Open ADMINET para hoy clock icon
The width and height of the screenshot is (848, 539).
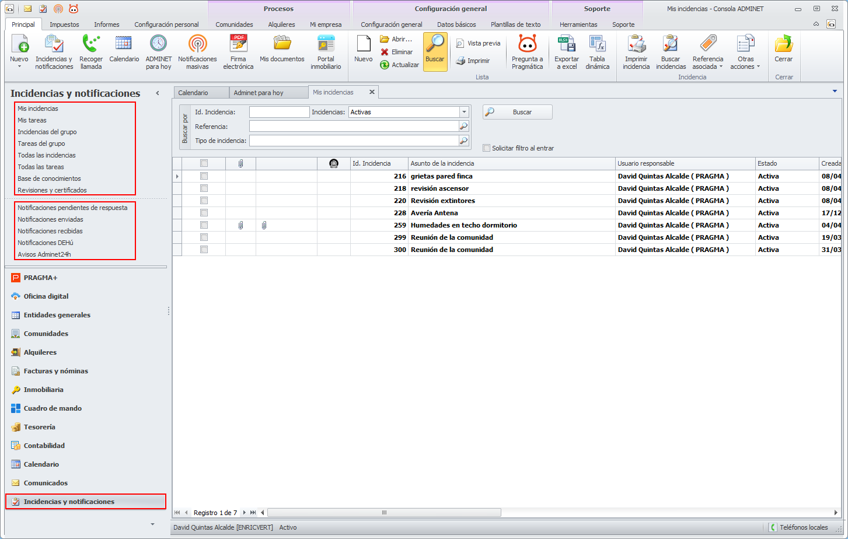click(x=158, y=44)
